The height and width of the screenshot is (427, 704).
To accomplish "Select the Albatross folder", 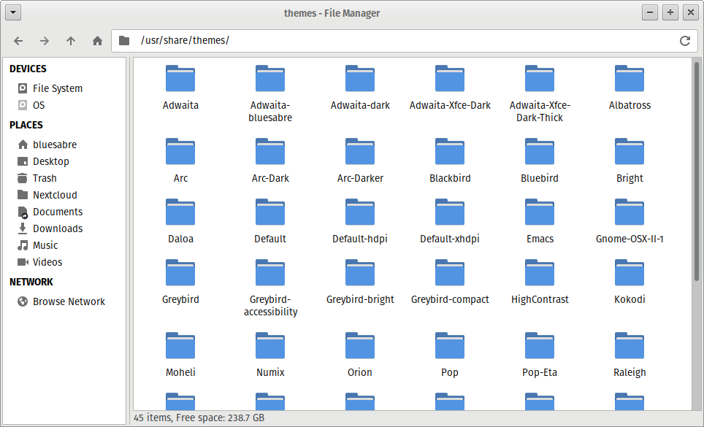I will [x=630, y=88].
